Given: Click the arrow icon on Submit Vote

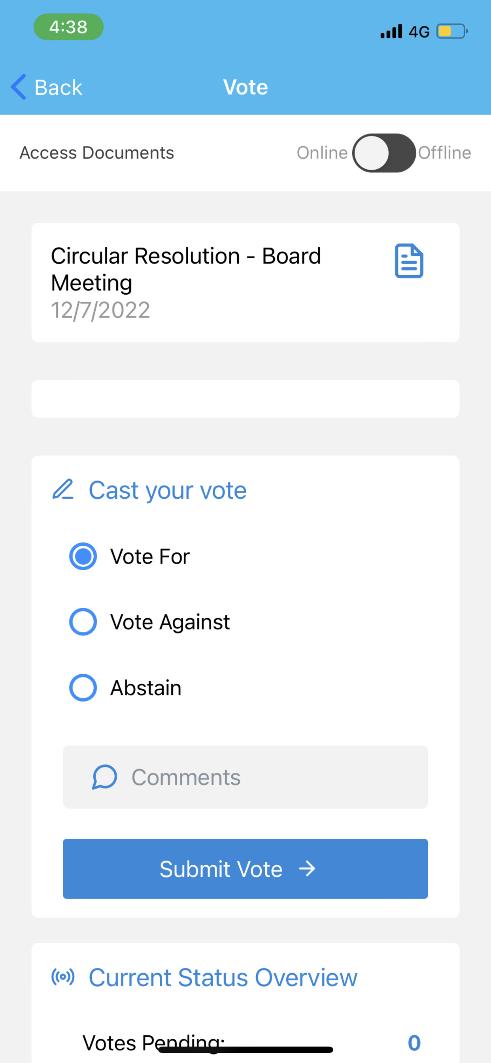Looking at the screenshot, I should point(307,869).
